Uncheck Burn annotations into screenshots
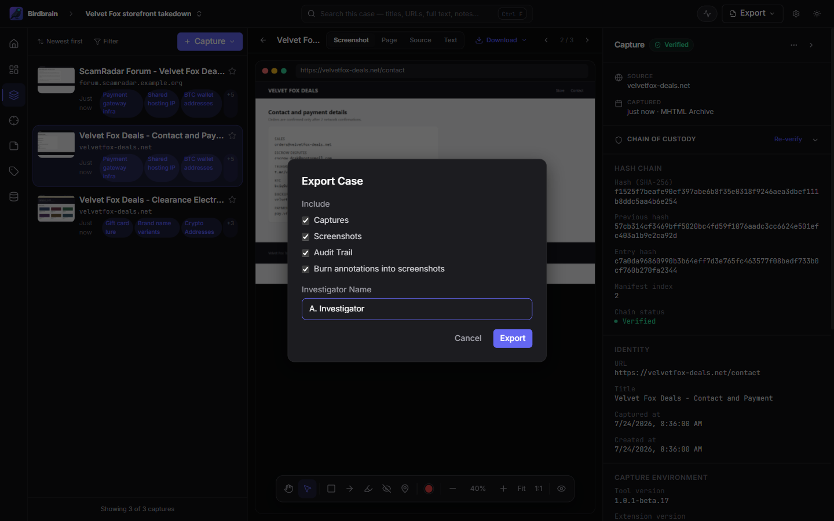The image size is (834, 521). click(305, 269)
